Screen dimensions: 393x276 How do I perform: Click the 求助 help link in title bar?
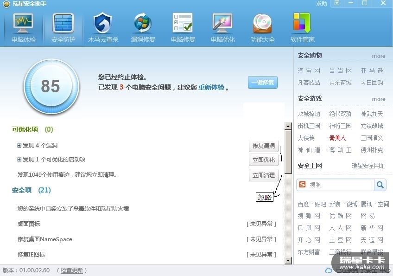click(x=321, y=4)
